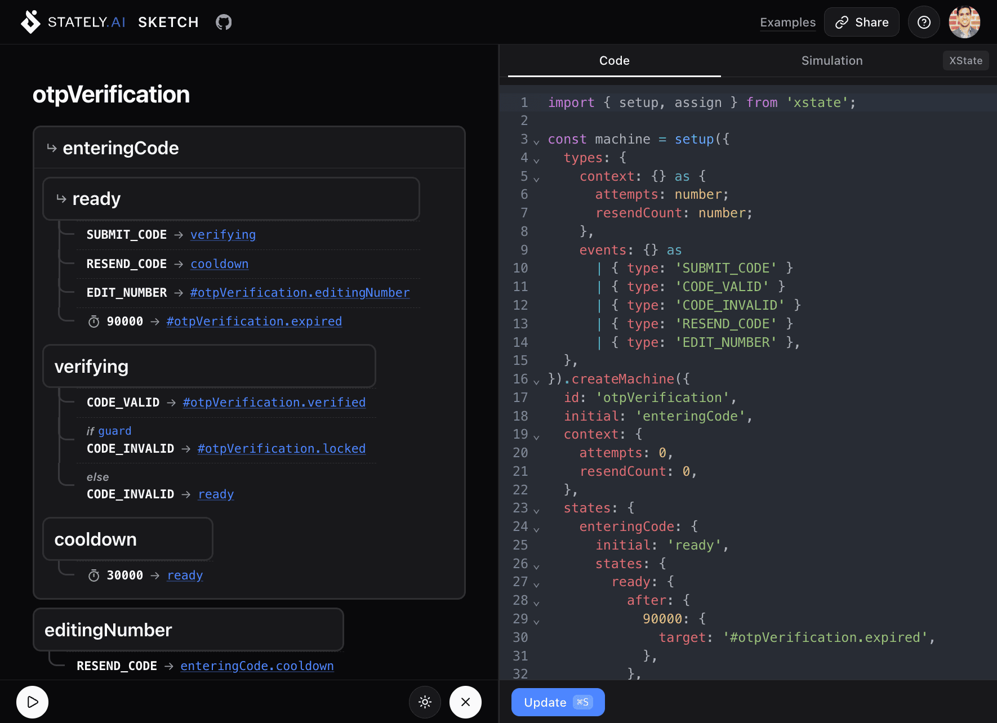The height and width of the screenshot is (723, 997).
Task: Fold the enteringCode block at line 24
Action: point(536,528)
